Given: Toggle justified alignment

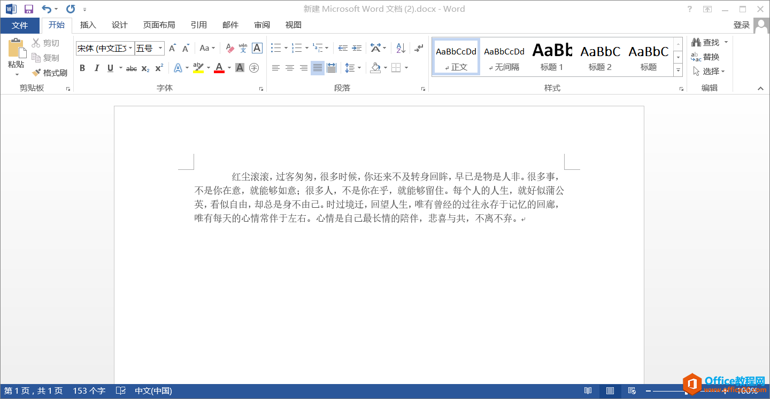Looking at the screenshot, I should click(x=318, y=68).
